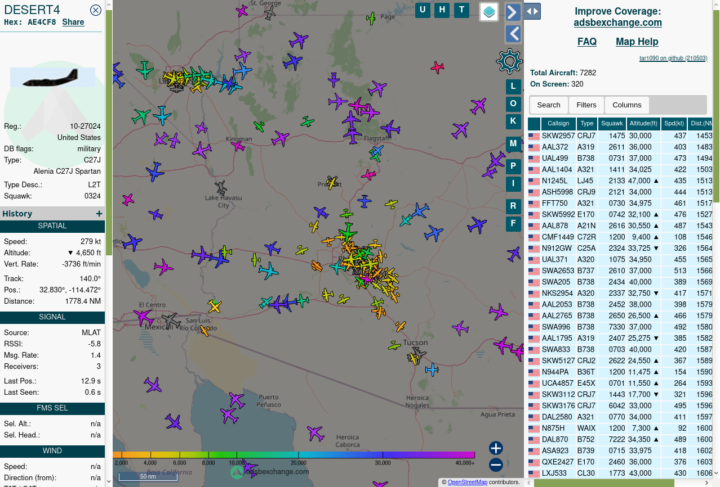The image size is (720, 487).
Task: Toggle the H map button
Action: (442, 10)
